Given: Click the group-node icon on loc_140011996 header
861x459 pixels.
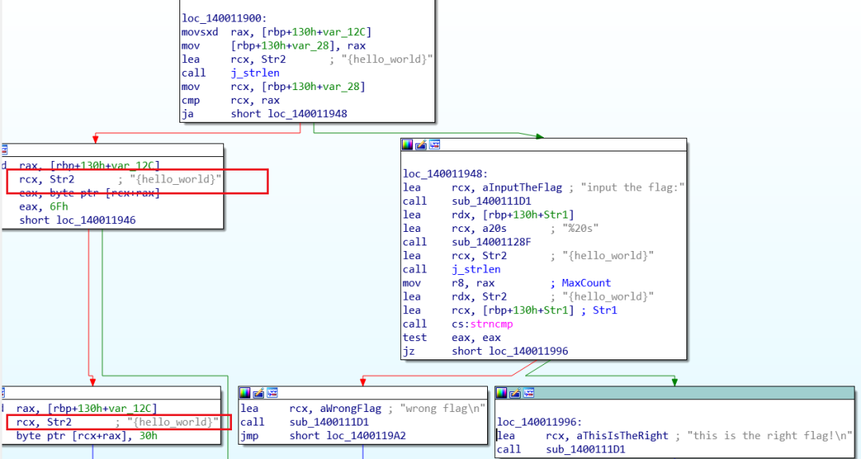Looking at the screenshot, I should tap(528, 393).
